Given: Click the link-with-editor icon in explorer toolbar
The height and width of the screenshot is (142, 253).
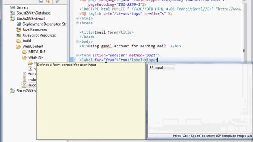Looking at the screenshot, I should [x=48, y=1].
